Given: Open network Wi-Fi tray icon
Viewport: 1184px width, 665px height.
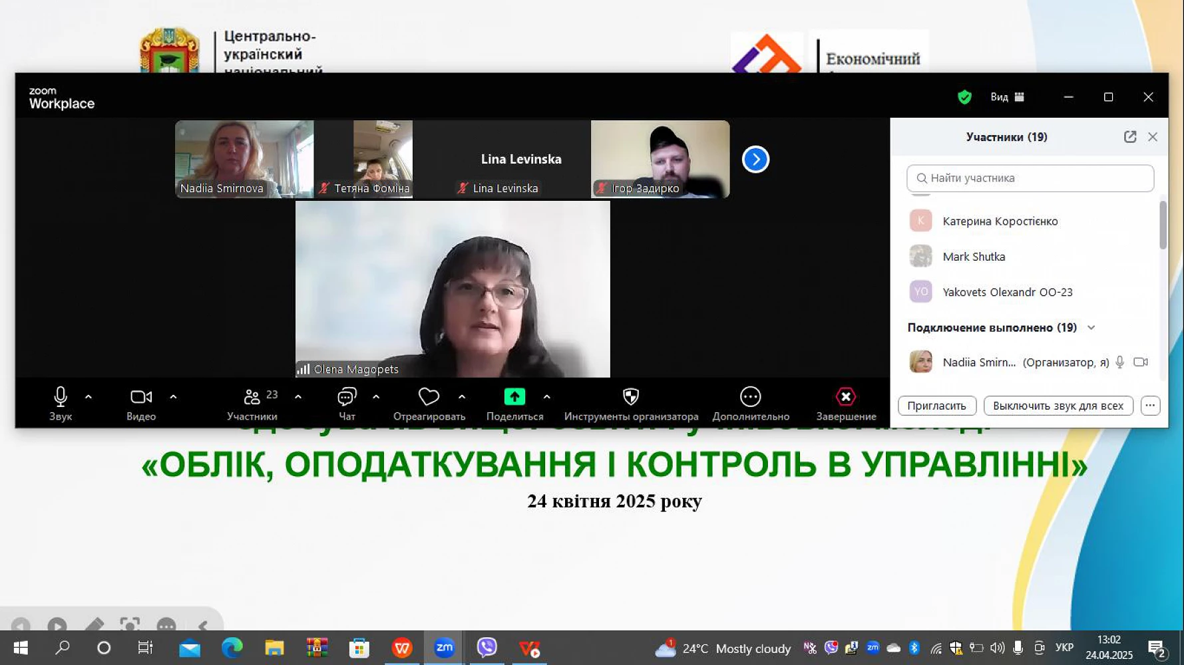Looking at the screenshot, I should tap(936, 648).
